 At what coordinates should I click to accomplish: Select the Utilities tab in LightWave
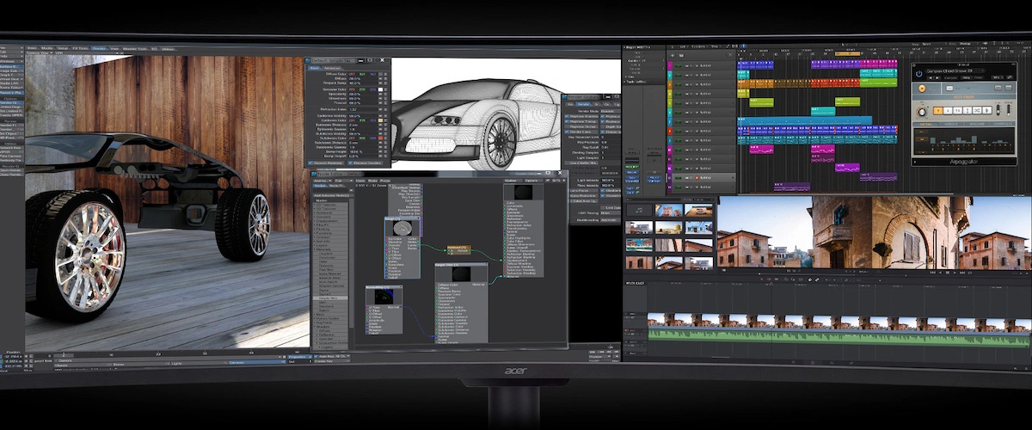click(169, 49)
